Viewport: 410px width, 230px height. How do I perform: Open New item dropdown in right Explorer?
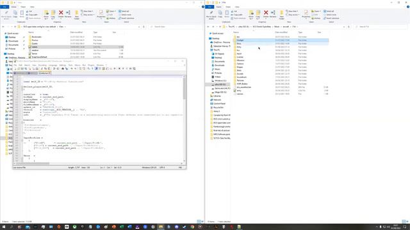[292, 11]
